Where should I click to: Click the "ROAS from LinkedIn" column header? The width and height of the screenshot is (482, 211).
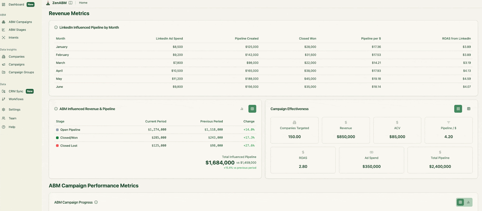click(456, 38)
